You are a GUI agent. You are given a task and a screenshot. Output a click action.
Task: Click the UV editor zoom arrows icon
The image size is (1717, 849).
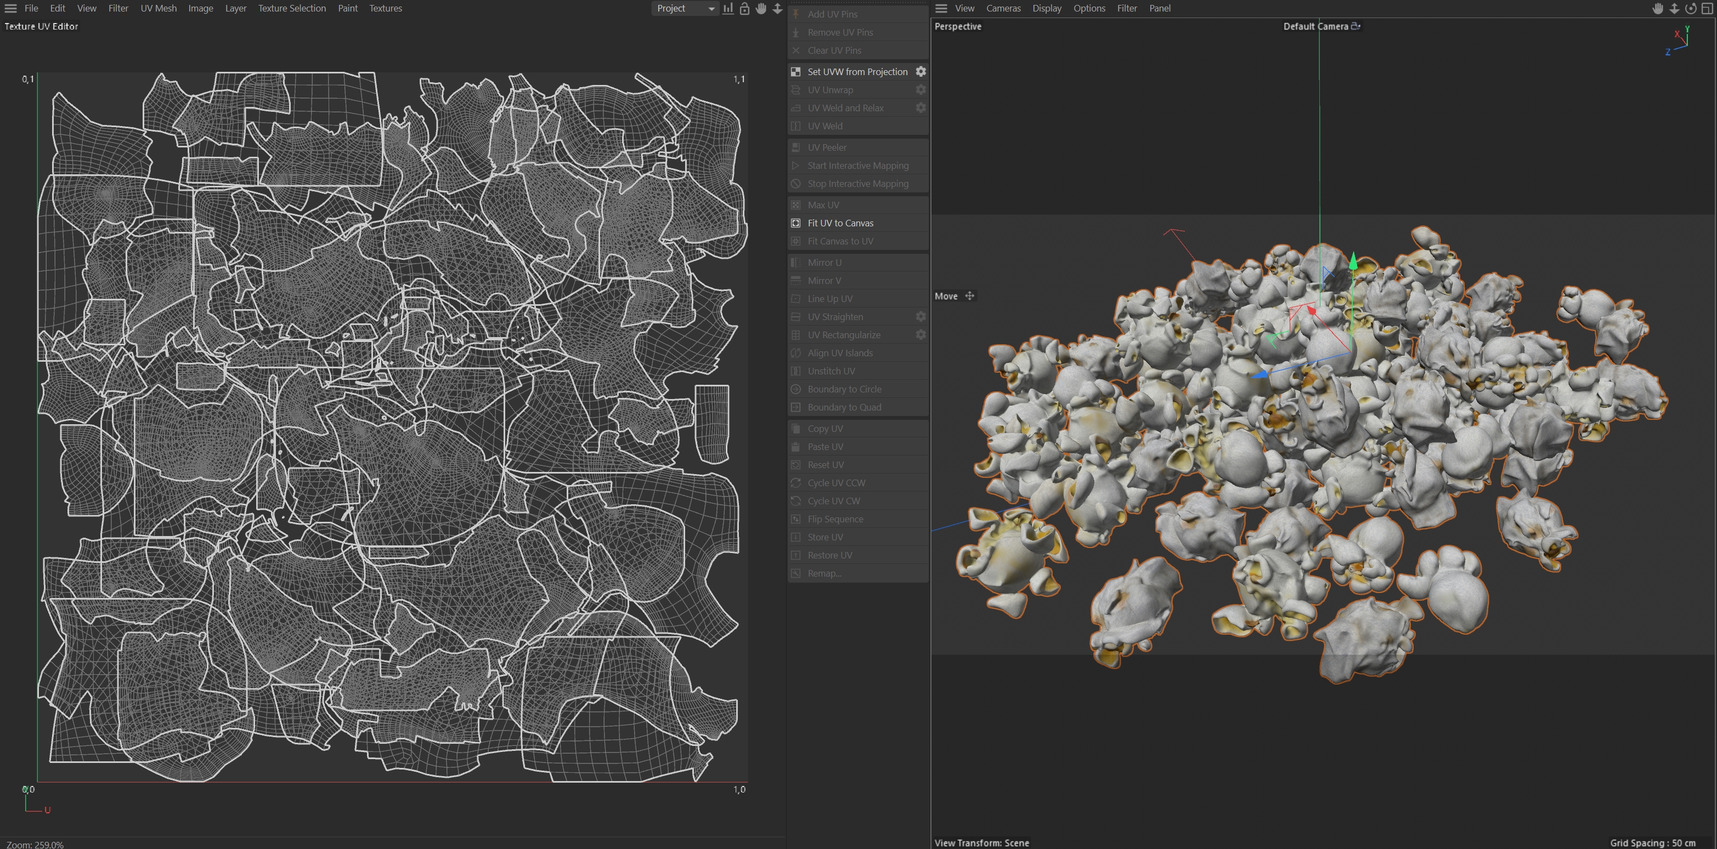coord(777,9)
